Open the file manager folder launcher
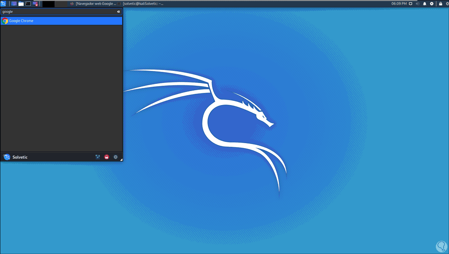Image resolution: width=449 pixels, height=254 pixels. pyautogui.click(x=21, y=4)
